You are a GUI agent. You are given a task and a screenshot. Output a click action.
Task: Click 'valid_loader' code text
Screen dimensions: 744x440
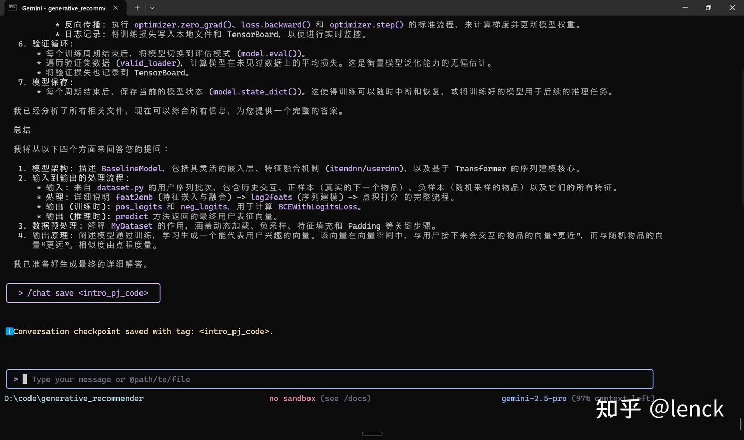(148, 63)
